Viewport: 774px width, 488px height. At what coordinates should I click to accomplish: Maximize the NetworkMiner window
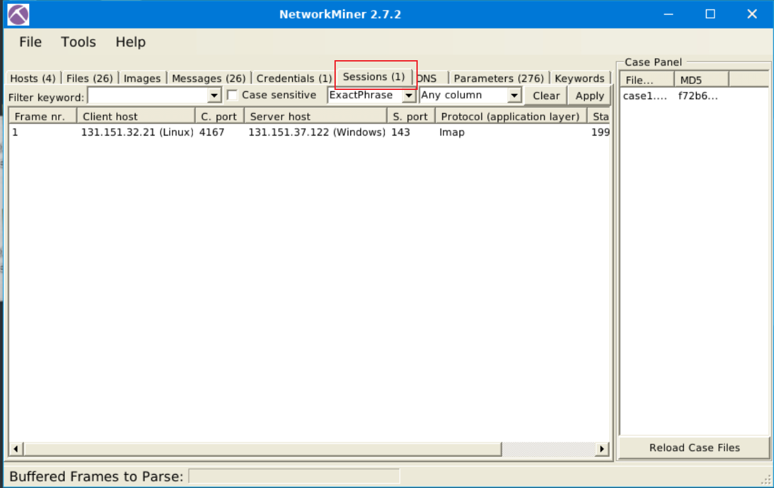click(x=710, y=15)
